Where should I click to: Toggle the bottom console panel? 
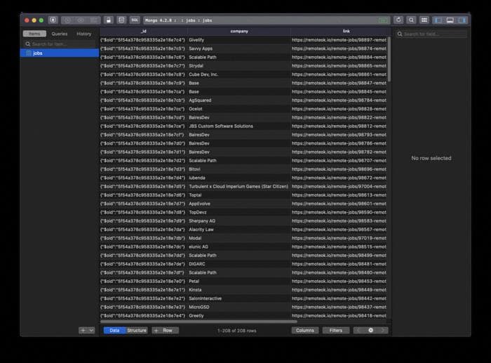[x=450, y=20]
